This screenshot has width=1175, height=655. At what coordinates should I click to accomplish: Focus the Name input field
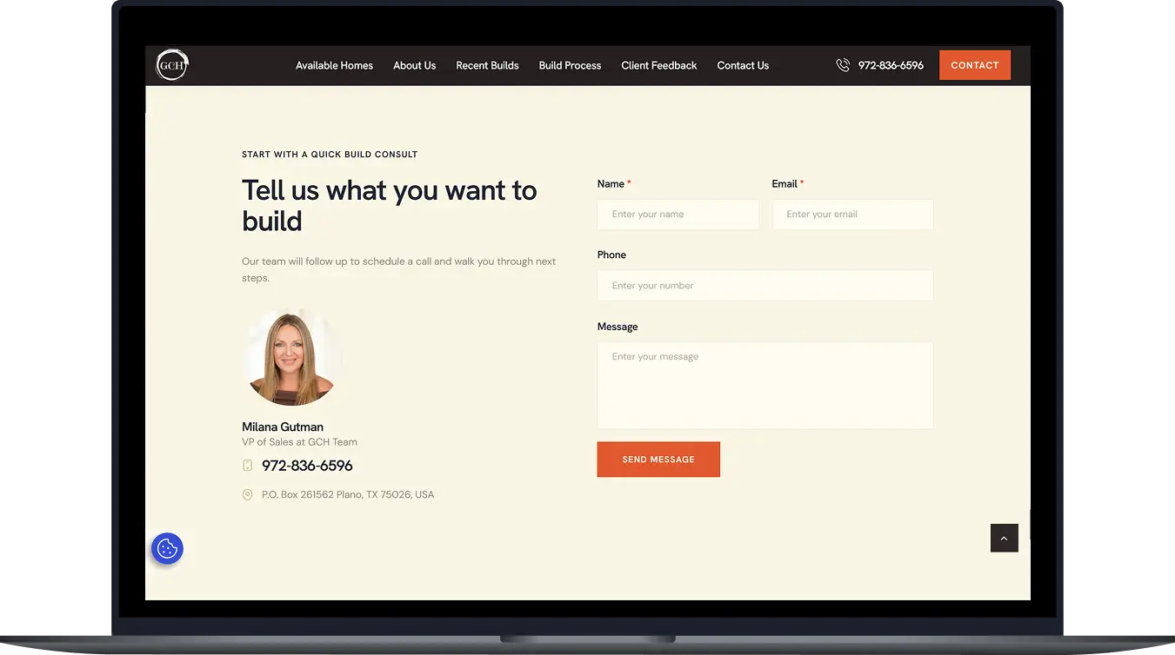(678, 215)
